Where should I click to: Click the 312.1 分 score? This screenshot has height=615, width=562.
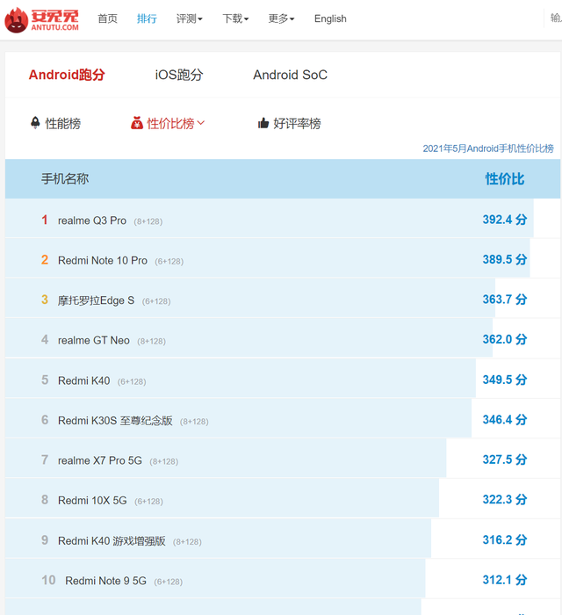click(x=505, y=580)
